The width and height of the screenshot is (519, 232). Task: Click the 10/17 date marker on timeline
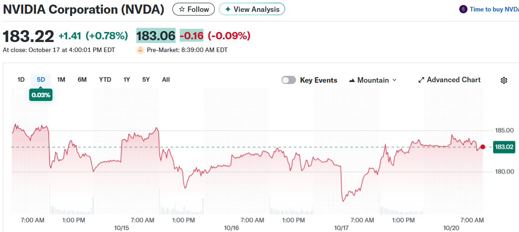click(x=342, y=227)
